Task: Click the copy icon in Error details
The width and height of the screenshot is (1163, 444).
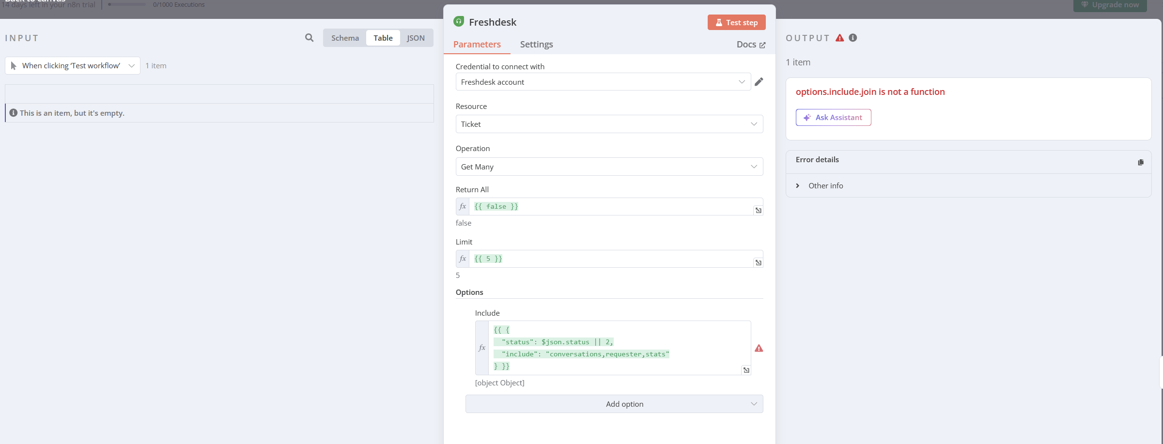Action: [1141, 162]
